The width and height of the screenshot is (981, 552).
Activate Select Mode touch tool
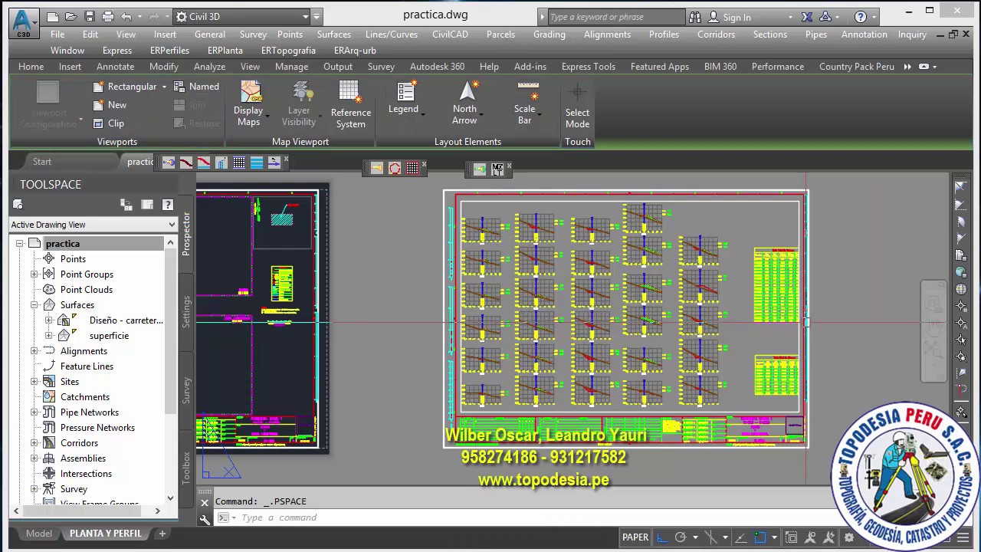(577, 106)
